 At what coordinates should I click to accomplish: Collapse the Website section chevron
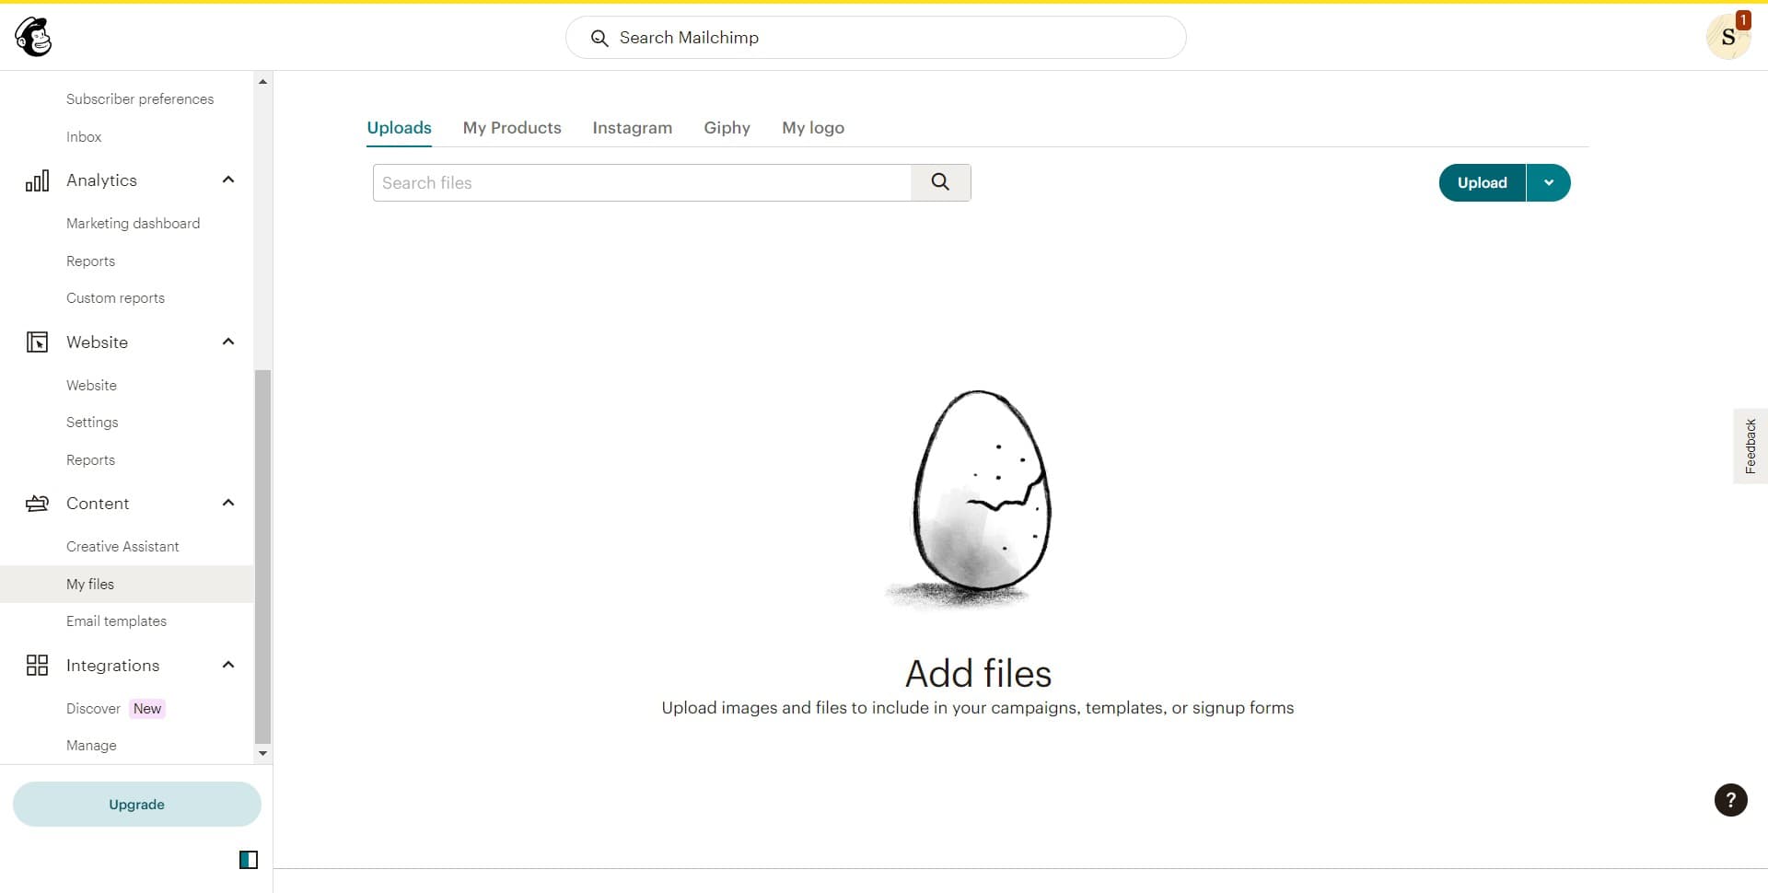(x=227, y=342)
